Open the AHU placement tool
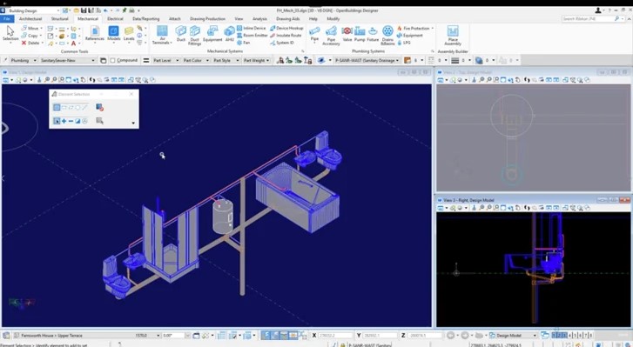 (229, 33)
